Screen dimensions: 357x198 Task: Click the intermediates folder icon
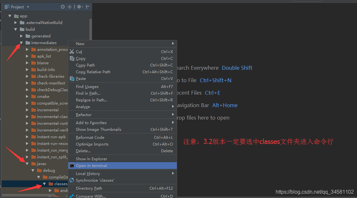click(28, 43)
